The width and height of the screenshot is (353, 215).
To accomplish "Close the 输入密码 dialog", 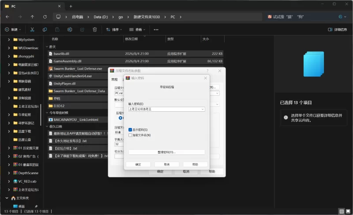I will (x=205, y=78).
